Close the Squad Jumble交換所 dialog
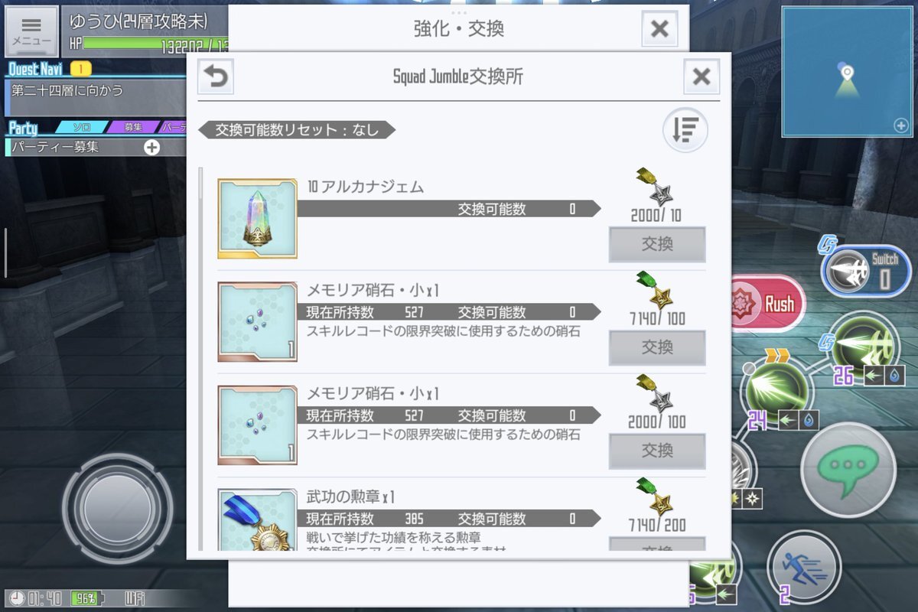 (x=702, y=76)
